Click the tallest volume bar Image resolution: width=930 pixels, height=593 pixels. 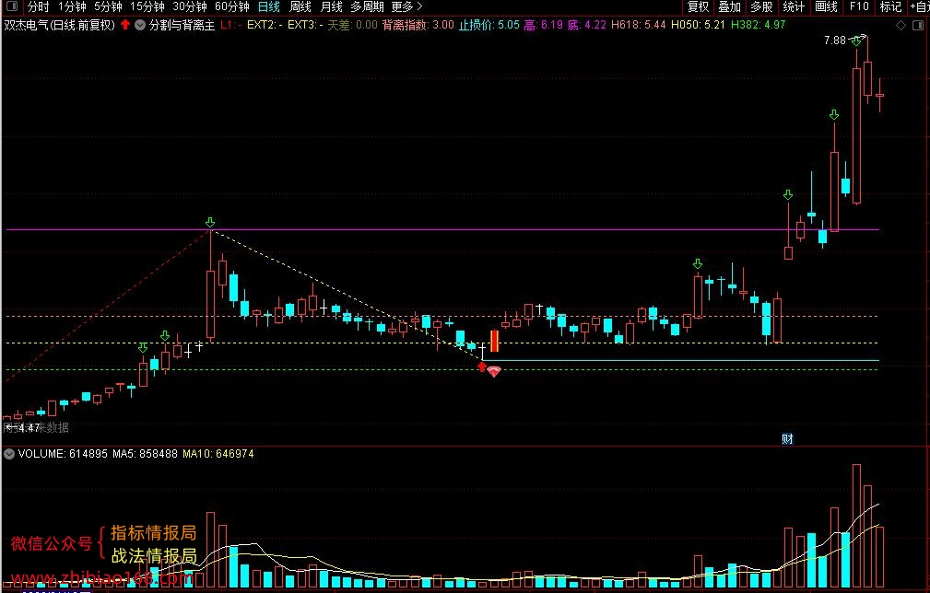(x=856, y=526)
